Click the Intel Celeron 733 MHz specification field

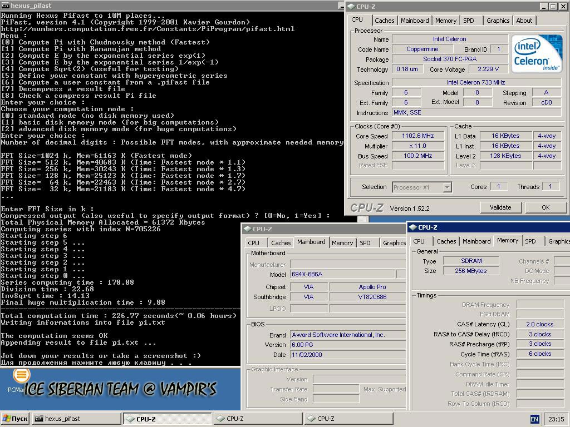[x=476, y=82]
